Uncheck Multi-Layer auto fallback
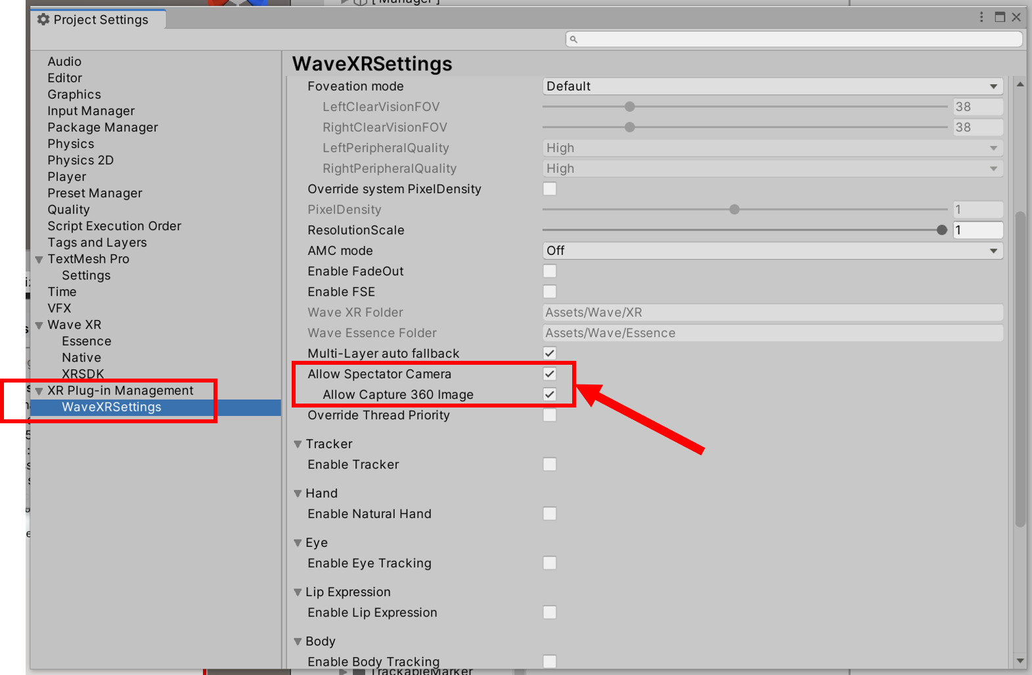Screen dimensions: 1032x675 [x=550, y=354]
